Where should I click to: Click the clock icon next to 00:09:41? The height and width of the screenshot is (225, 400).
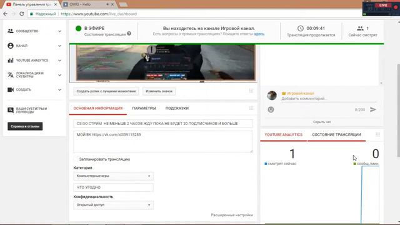[301, 28]
